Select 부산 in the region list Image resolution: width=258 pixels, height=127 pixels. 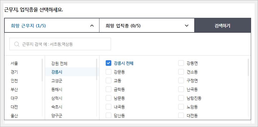click(14, 90)
